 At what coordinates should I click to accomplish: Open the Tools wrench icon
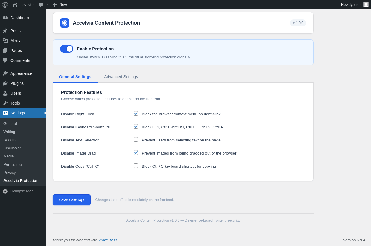tap(5, 103)
